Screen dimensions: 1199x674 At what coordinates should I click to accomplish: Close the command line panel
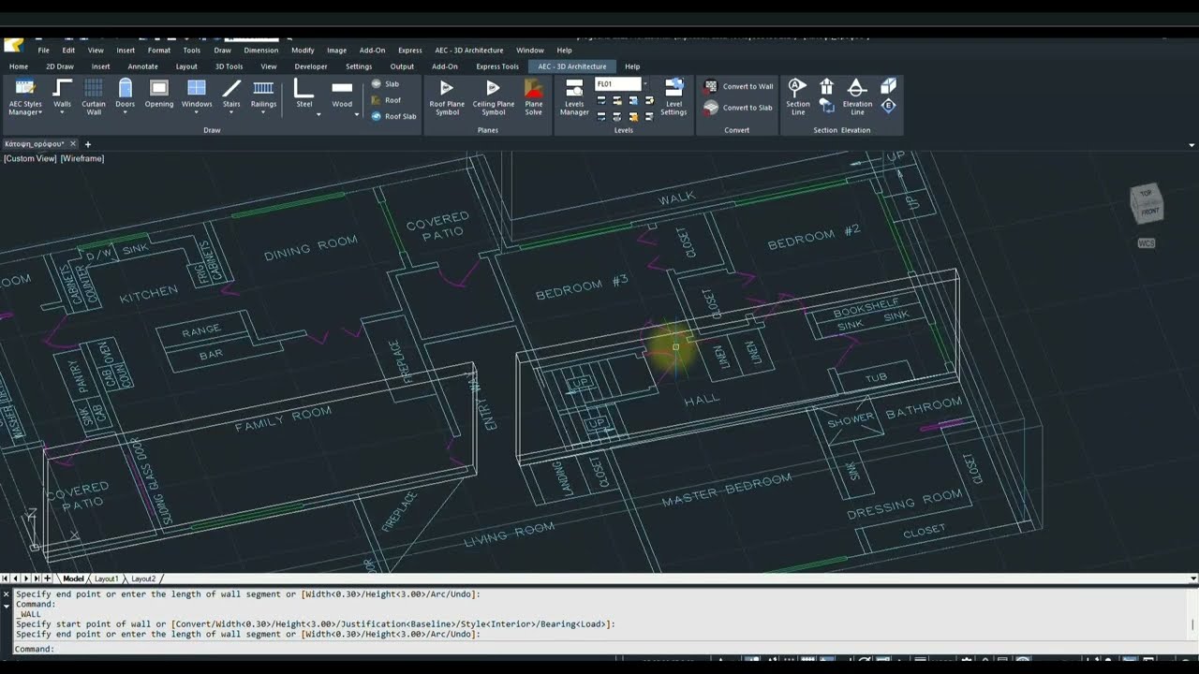tap(6, 593)
